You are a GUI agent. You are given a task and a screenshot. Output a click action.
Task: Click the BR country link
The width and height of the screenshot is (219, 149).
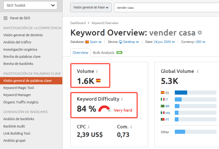click(x=167, y=106)
